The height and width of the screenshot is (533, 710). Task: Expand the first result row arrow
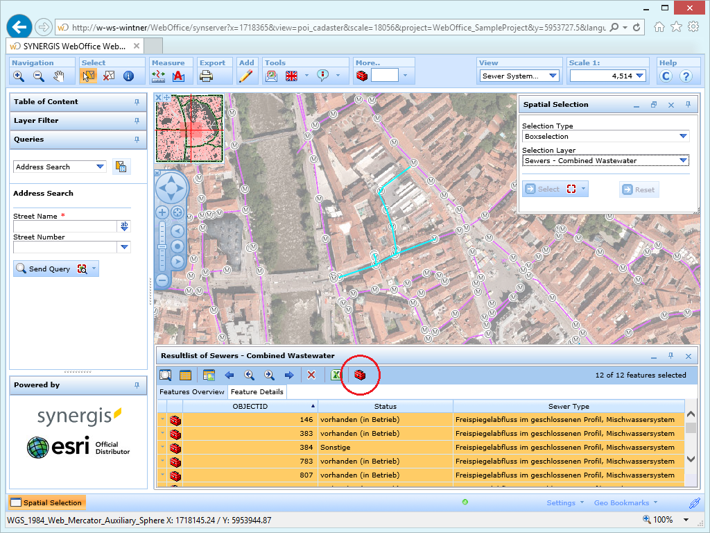click(161, 418)
